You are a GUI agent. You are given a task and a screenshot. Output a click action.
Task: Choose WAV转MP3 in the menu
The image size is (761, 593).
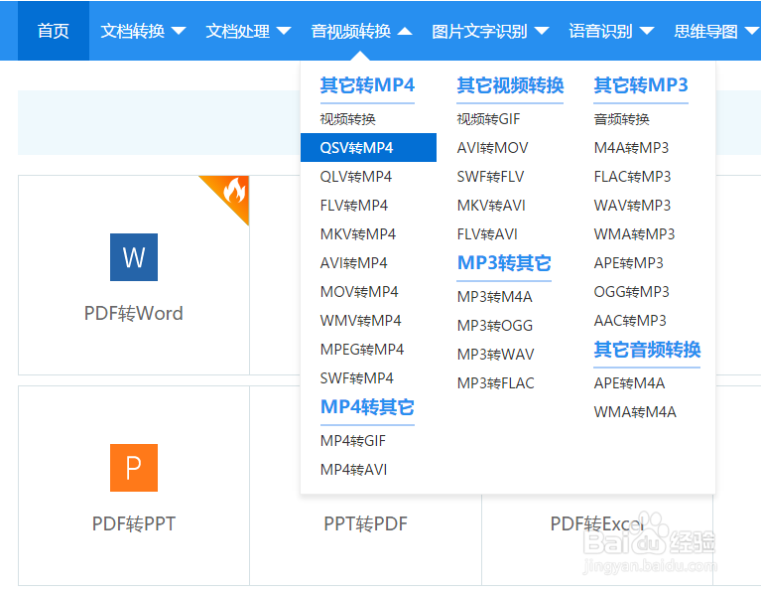click(632, 206)
